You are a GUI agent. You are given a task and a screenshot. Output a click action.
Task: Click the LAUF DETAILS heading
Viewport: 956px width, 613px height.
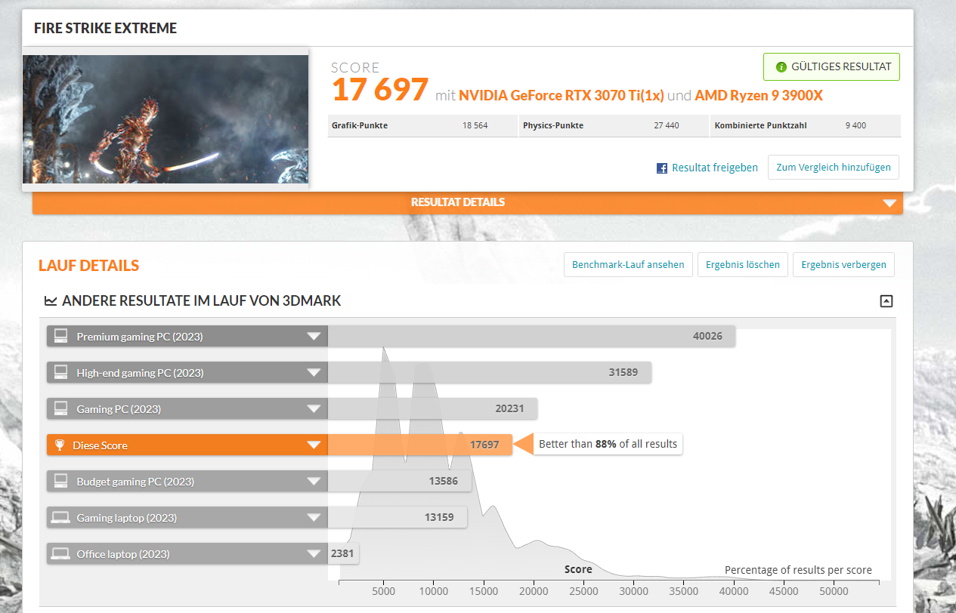[x=88, y=266]
